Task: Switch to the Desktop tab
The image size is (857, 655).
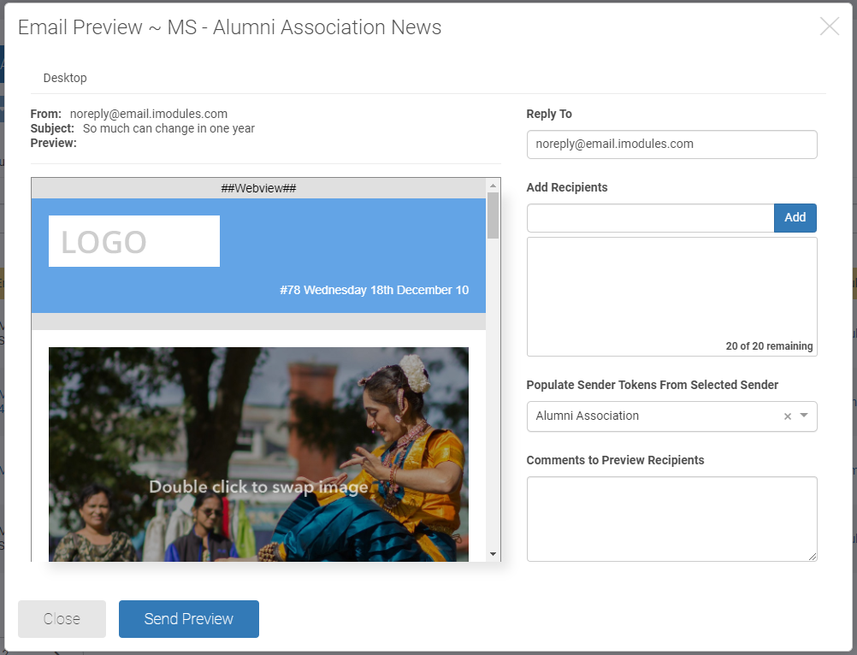Action: click(65, 78)
